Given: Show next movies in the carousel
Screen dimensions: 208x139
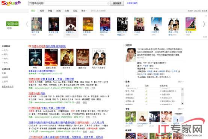Looking at the screenshot, I should (x=204, y=24).
